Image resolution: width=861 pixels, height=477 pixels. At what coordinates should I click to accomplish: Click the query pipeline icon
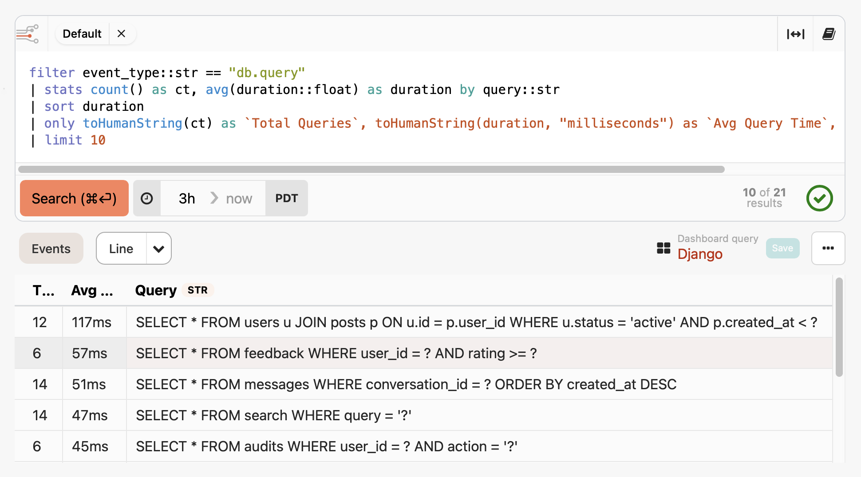click(28, 34)
